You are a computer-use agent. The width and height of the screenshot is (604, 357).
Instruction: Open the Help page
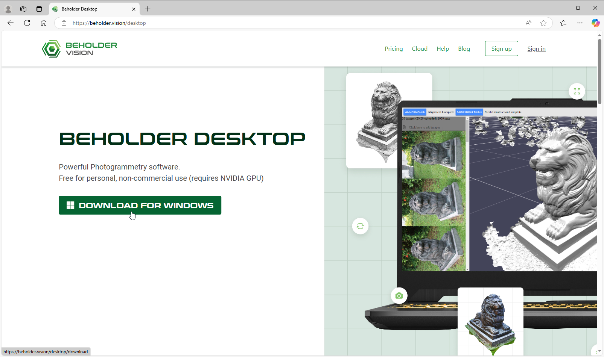pos(443,49)
